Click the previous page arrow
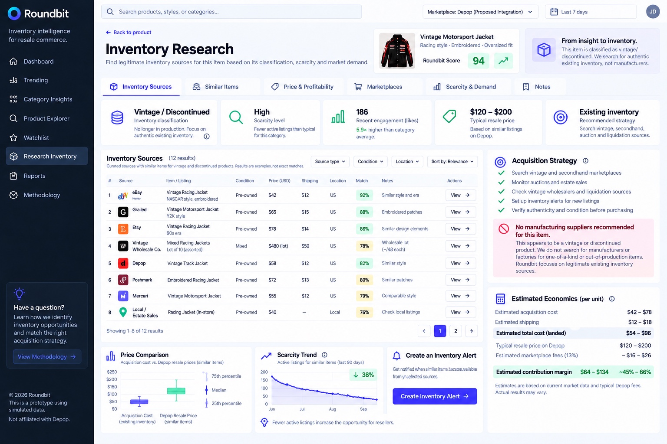 [424, 331]
